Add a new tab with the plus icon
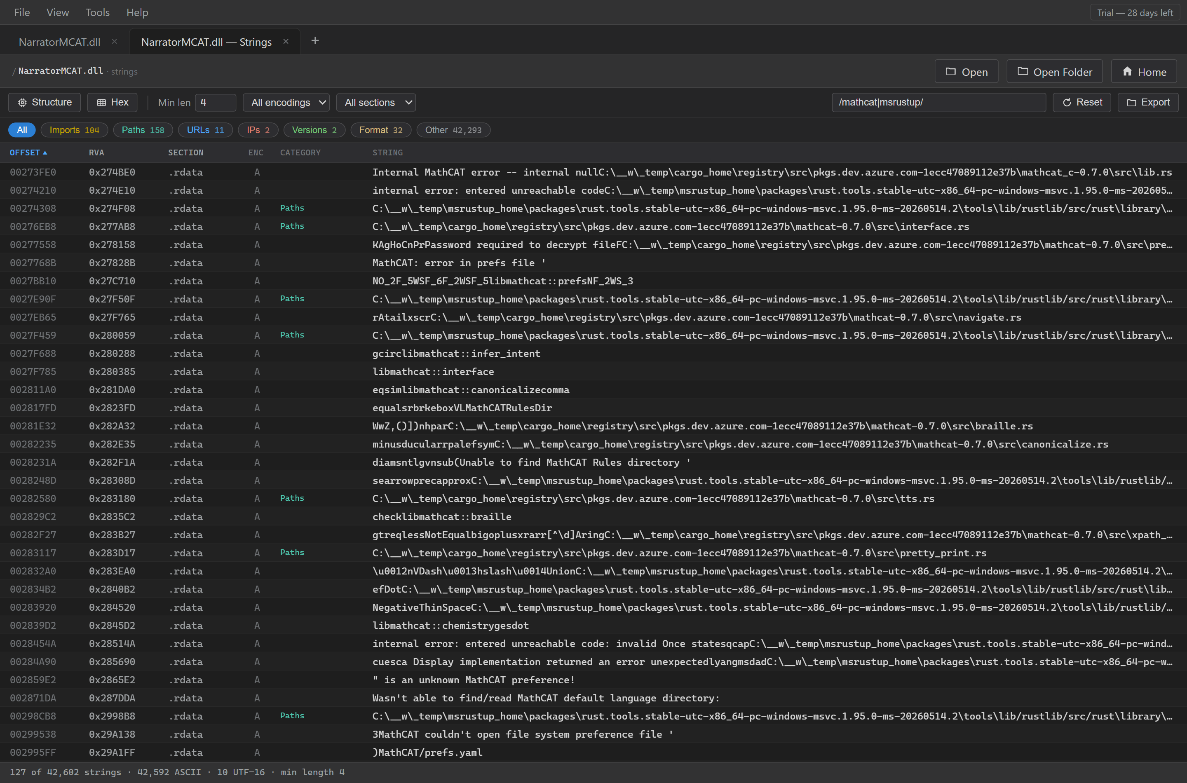Viewport: 1187px width, 783px height. coord(315,41)
